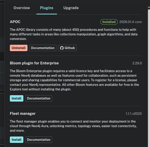
Task: Click the scroll-up arrow at top right
Action: tap(149, 7)
